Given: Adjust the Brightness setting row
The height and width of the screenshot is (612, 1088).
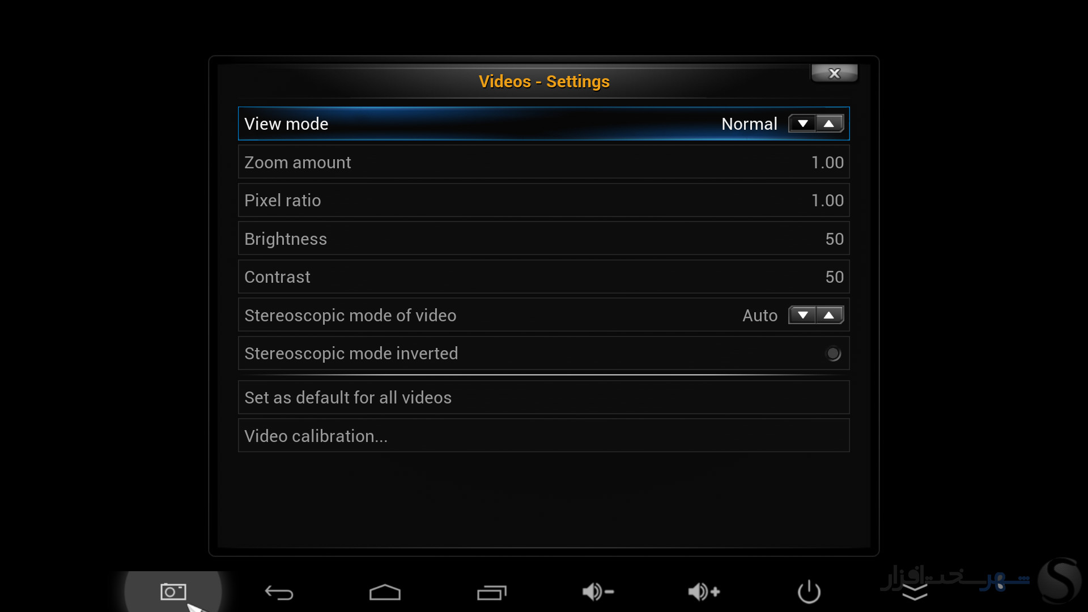Looking at the screenshot, I should pos(544,239).
